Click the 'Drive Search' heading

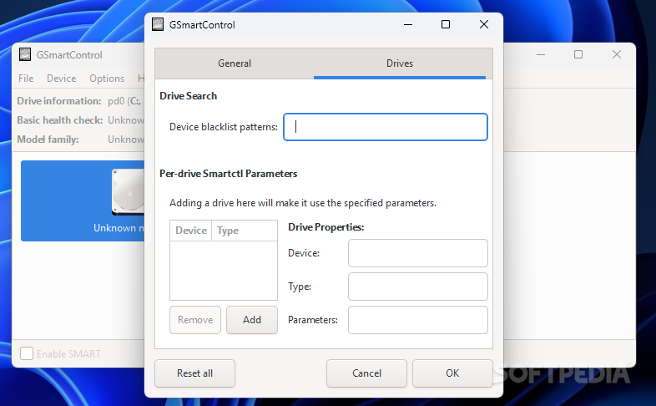(189, 96)
